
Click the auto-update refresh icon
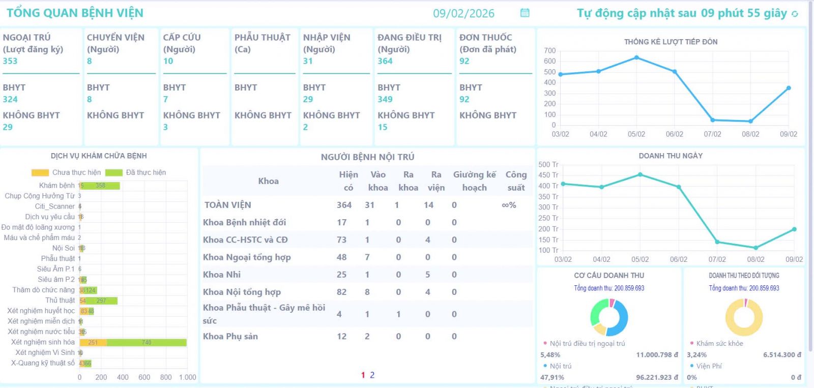(795, 14)
